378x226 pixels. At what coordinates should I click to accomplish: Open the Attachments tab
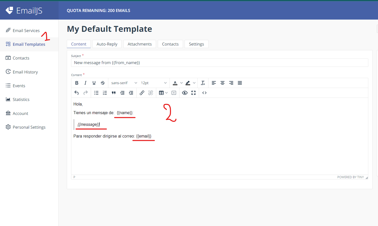(140, 44)
